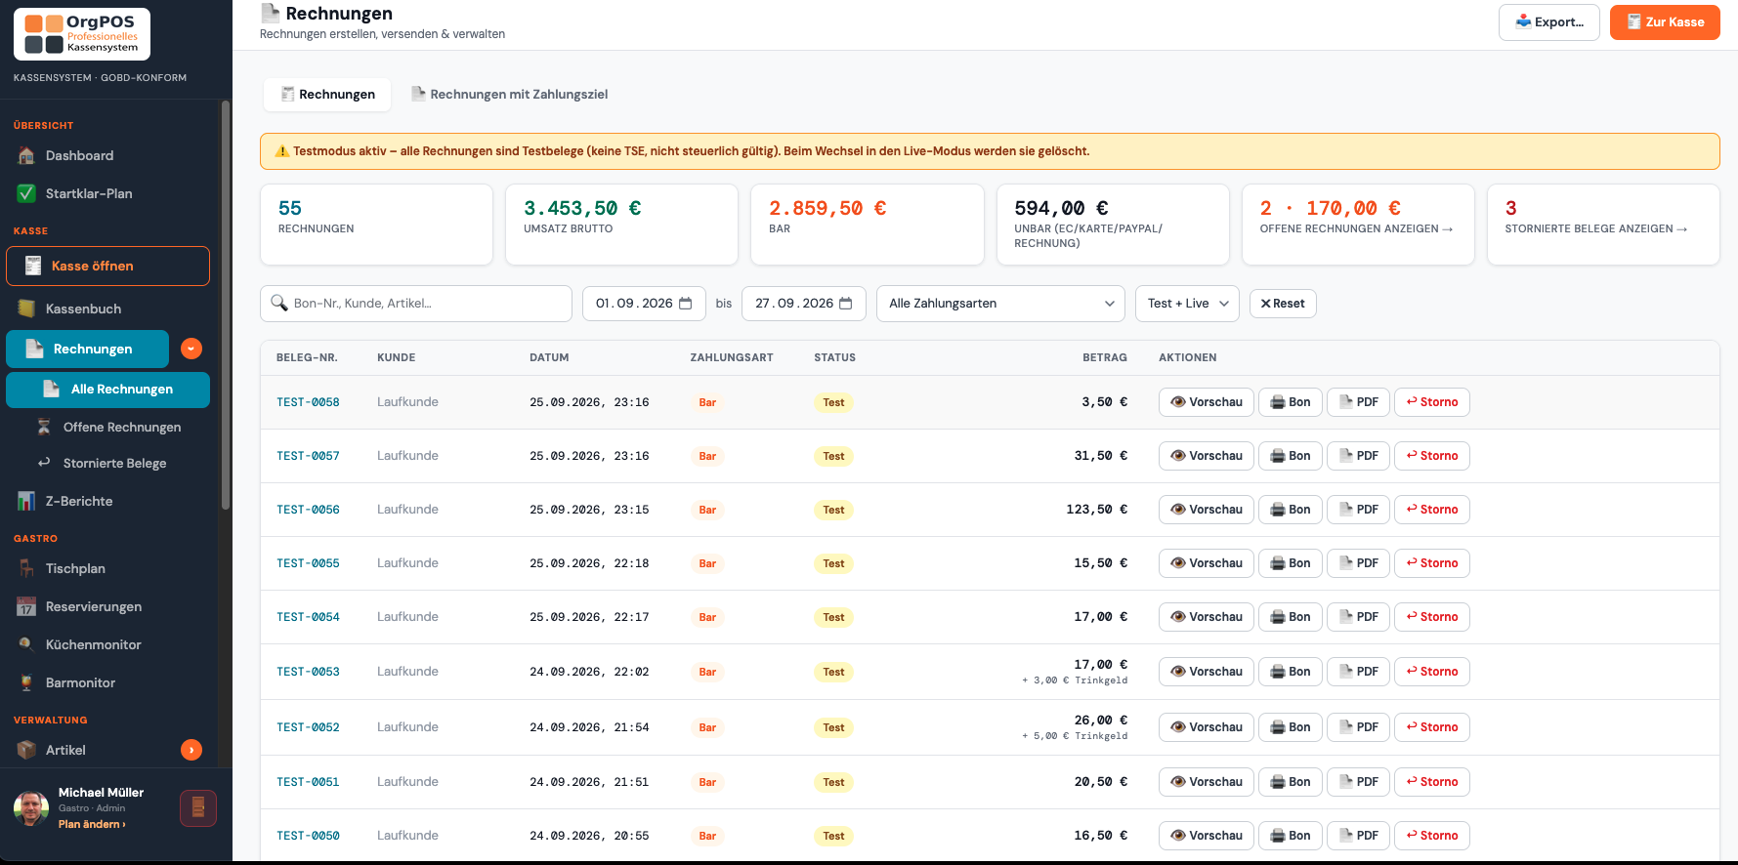Click the OrgPOS logo
Image resolution: width=1738 pixels, height=865 pixels.
[82, 34]
